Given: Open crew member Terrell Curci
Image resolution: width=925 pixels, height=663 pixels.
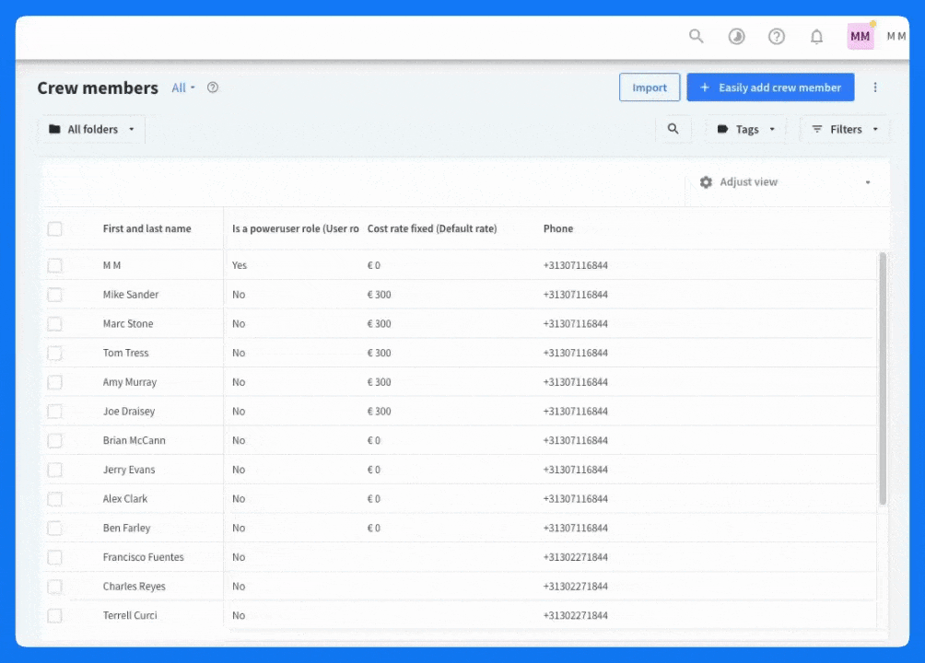Looking at the screenshot, I should pos(130,616).
